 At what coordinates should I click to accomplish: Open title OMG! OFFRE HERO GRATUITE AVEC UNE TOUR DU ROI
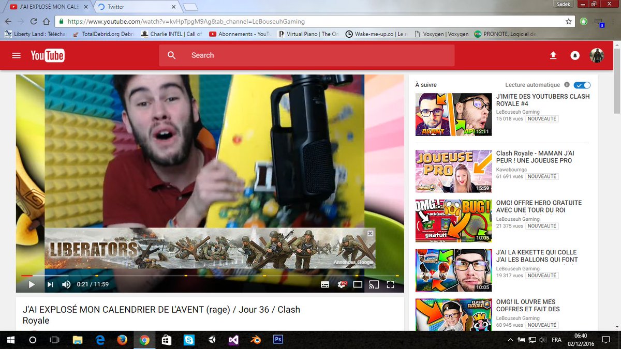539,206
